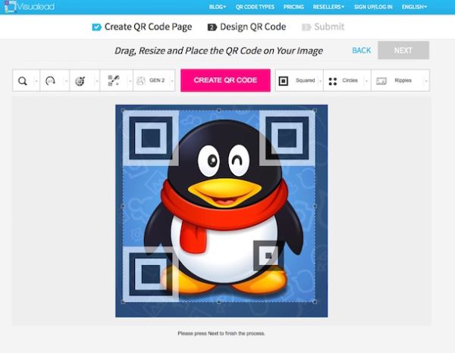The width and height of the screenshot is (455, 353).
Task: Choose the Ripples QR style icon
Action: coord(381,81)
